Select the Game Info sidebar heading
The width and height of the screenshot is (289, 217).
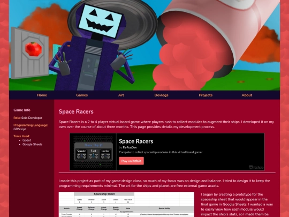pos(22,110)
